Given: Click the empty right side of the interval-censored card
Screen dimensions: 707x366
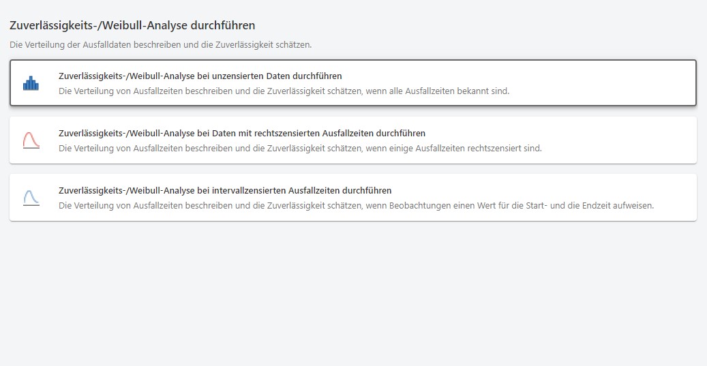Looking at the screenshot, I should click(675, 191).
